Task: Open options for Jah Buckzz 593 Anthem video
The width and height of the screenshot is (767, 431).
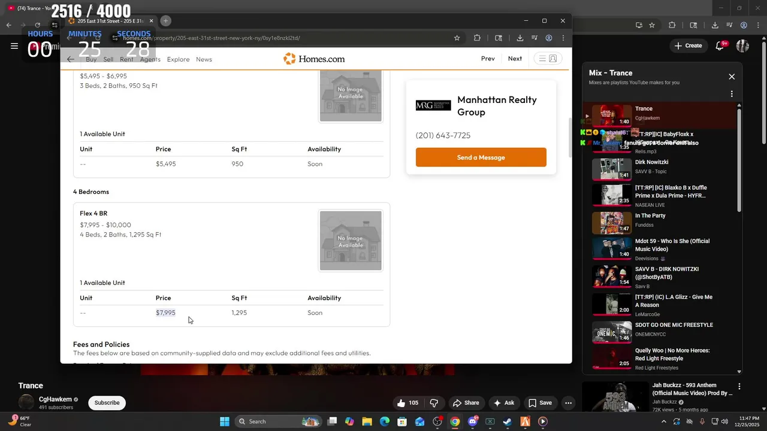Action: click(x=739, y=387)
